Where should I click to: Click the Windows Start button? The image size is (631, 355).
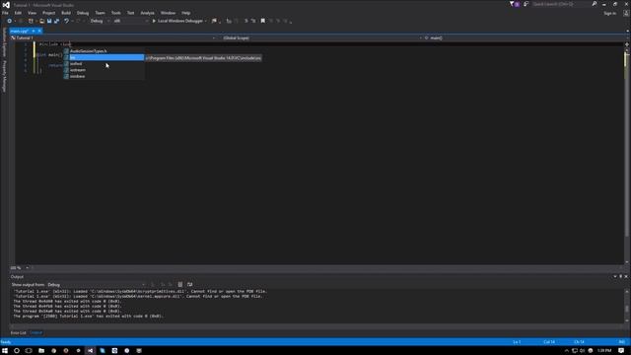(x=5, y=351)
